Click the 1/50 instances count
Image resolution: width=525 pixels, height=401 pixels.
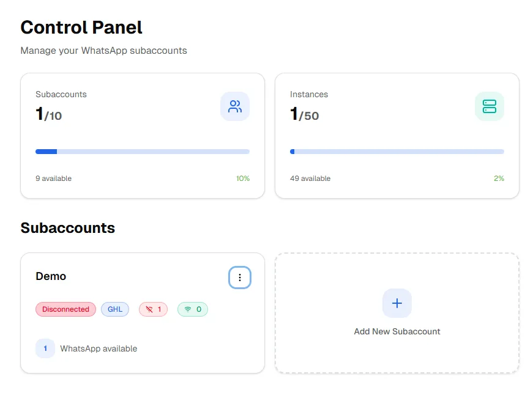[x=305, y=114]
